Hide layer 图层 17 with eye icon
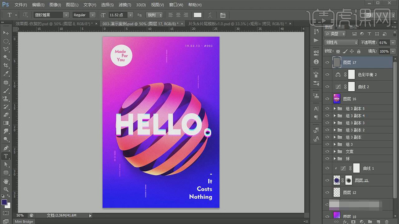The width and height of the screenshot is (399, 224). 327,63
